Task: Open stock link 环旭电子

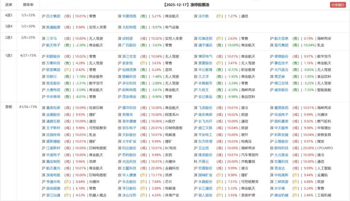Action: click(x=281, y=115)
